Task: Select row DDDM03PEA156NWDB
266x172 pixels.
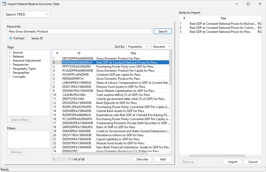Action: 111,123
